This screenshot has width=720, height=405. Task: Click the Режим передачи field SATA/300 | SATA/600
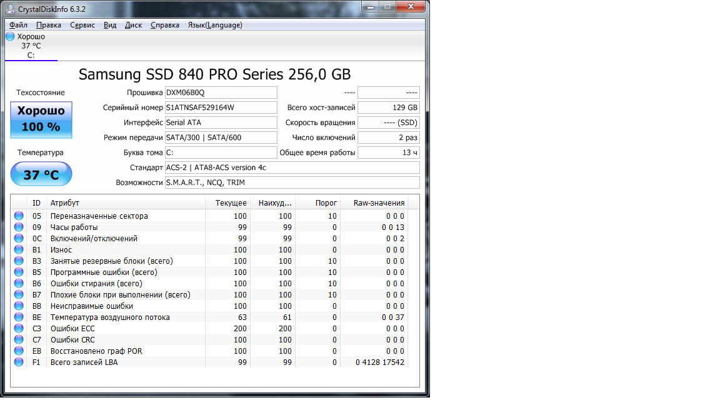(x=221, y=137)
